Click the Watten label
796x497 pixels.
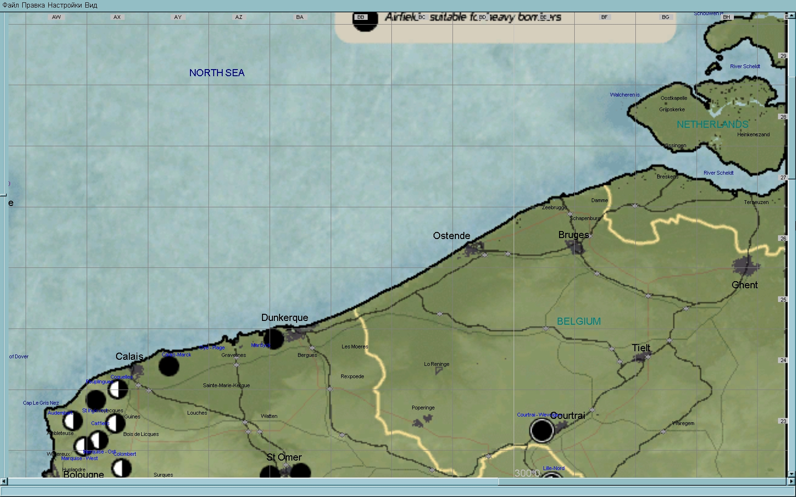[269, 416]
